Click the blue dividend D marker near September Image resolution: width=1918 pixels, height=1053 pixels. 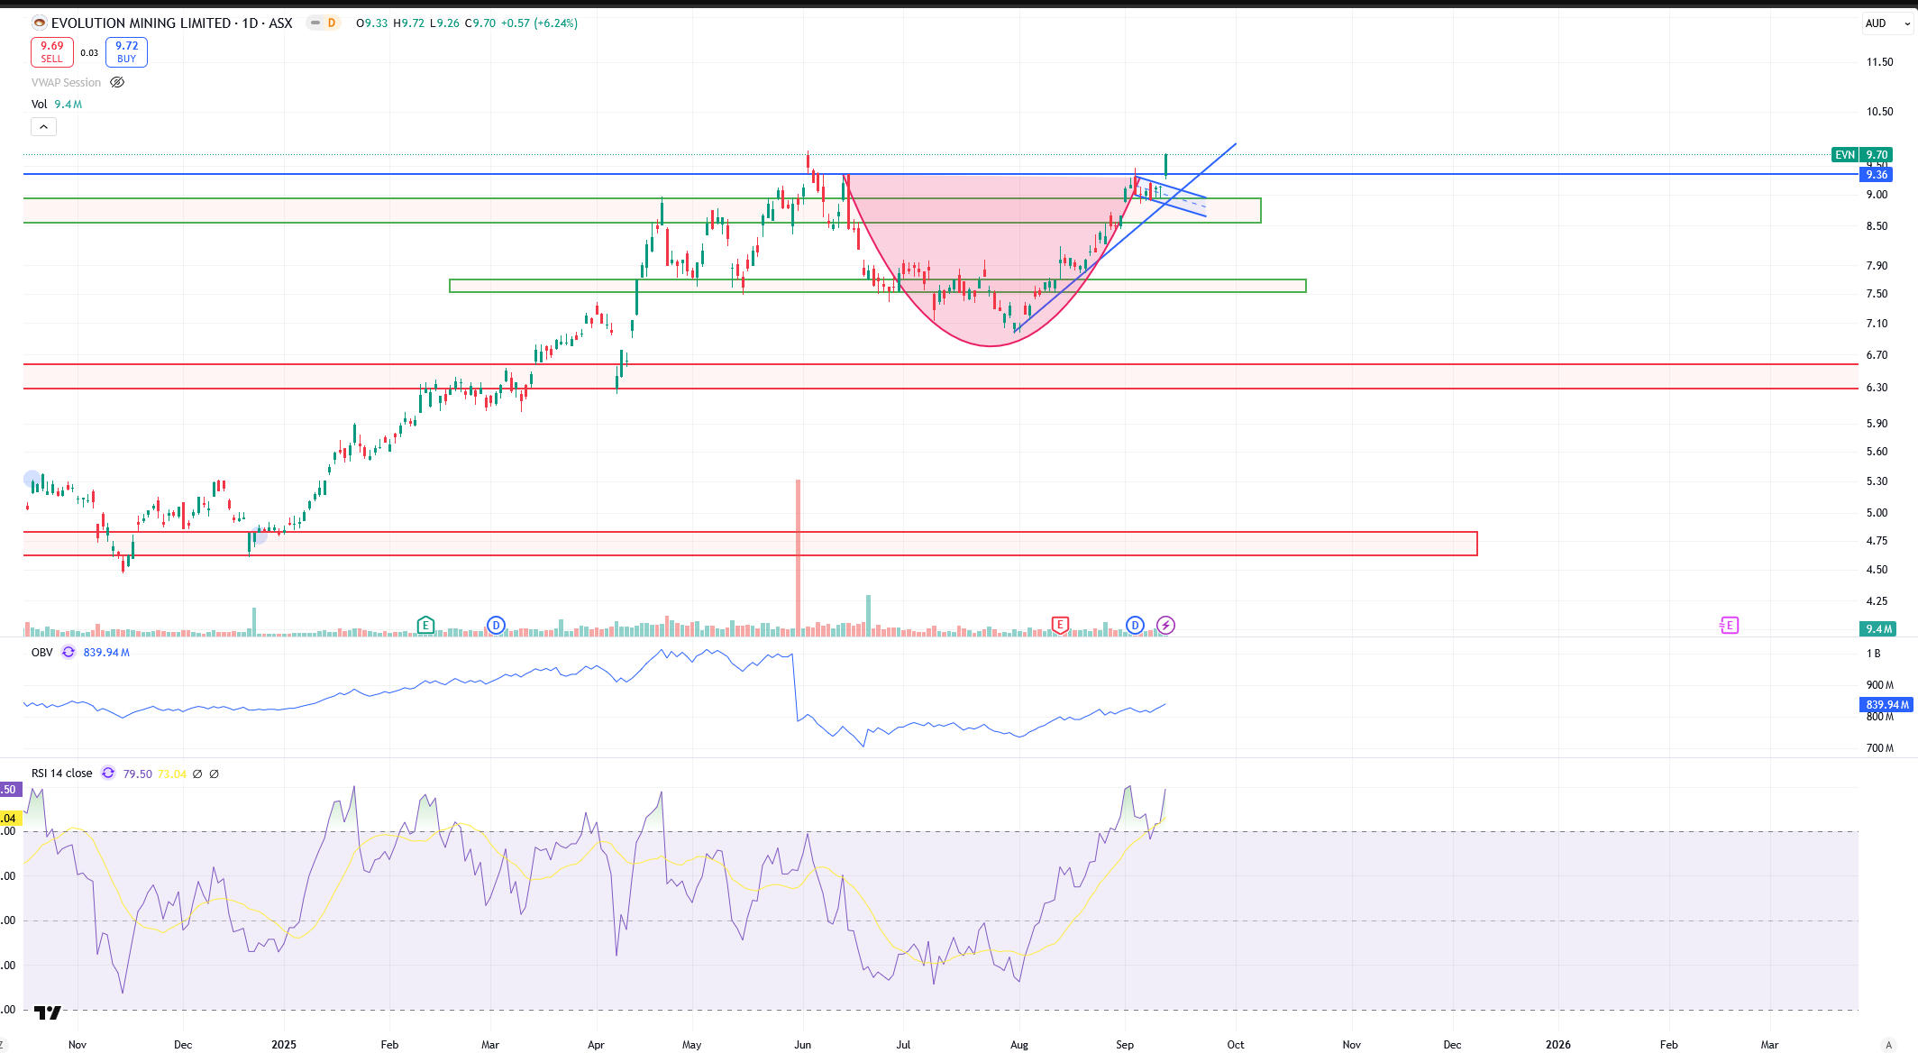click(1135, 625)
